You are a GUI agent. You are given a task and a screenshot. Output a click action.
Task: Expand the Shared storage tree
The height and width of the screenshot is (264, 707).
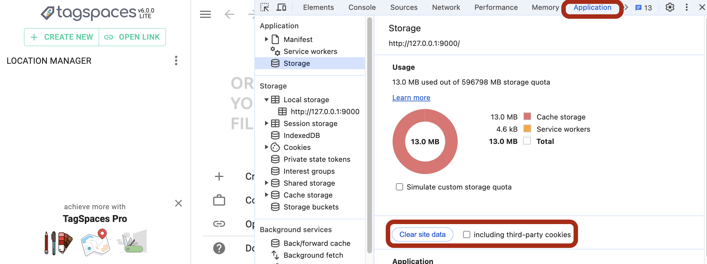[266, 183]
